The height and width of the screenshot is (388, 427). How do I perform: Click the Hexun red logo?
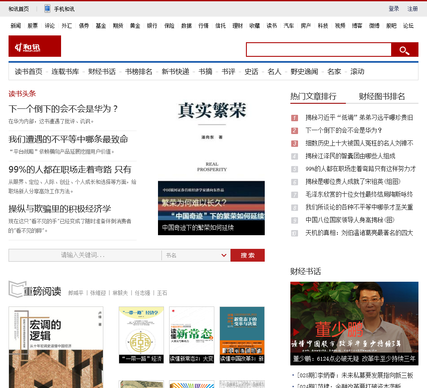35,46
